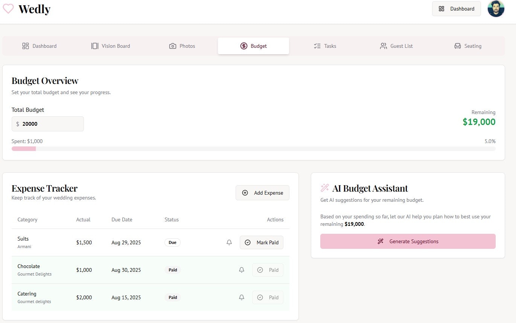Screen dimensions: 516x323
Task: Click the Wedly brand name
Action: click(34, 9)
